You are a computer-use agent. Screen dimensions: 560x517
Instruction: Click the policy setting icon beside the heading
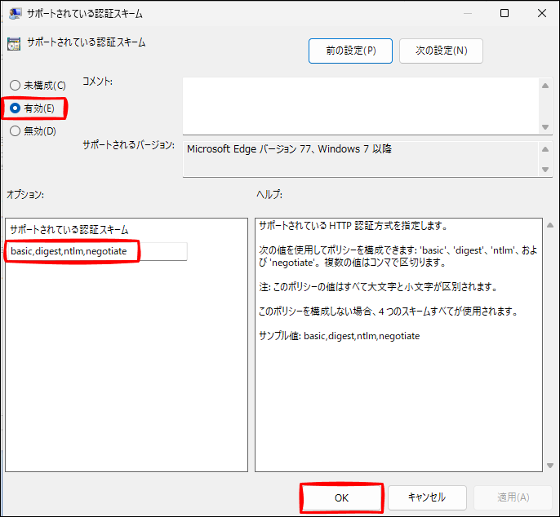coord(14,44)
